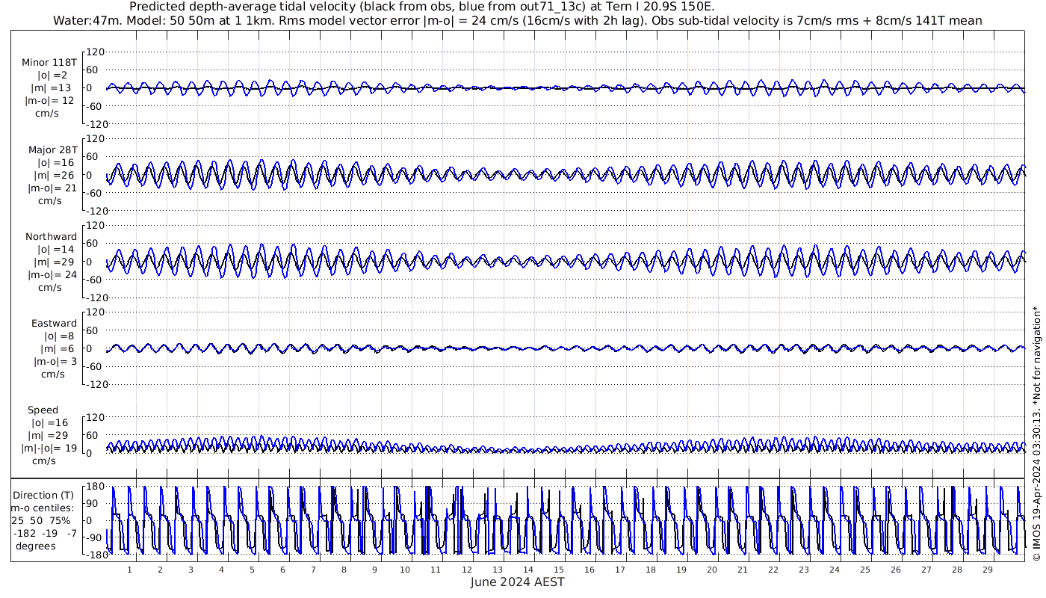Click the '-182 -19 -7' centile values

tap(45, 533)
